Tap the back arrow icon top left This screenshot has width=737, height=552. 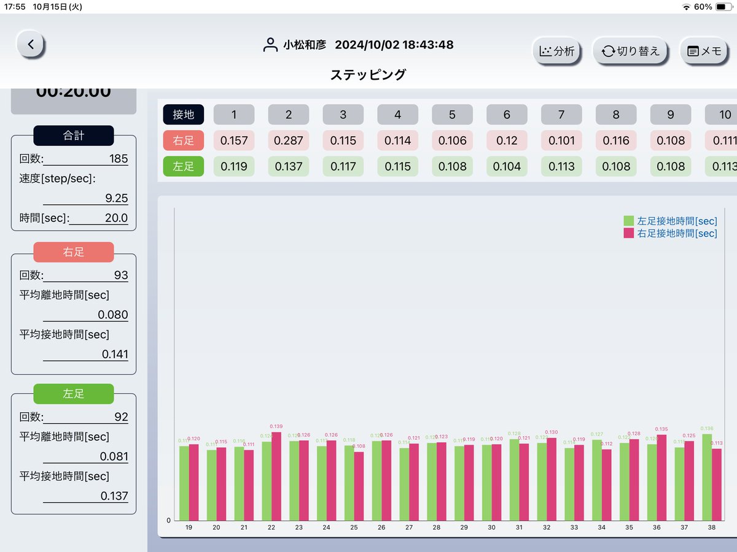point(31,44)
